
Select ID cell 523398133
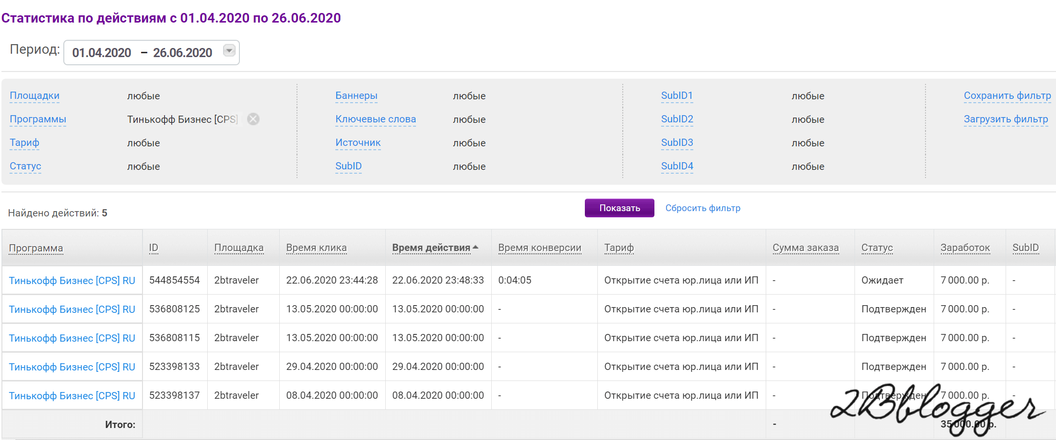pyautogui.click(x=175, y=366)
